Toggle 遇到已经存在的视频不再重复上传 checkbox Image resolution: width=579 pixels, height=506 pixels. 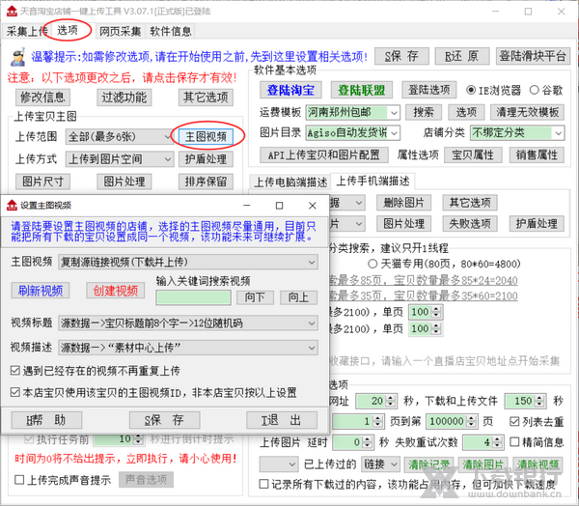15,371
